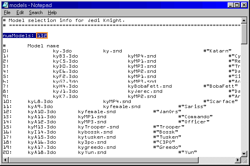Open the Edit menu
The image size is (250, 166).
coord(20,13)
